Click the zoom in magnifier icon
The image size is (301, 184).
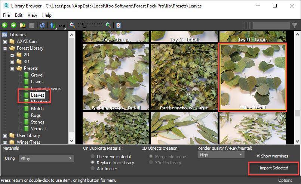(x=108, y=25)
